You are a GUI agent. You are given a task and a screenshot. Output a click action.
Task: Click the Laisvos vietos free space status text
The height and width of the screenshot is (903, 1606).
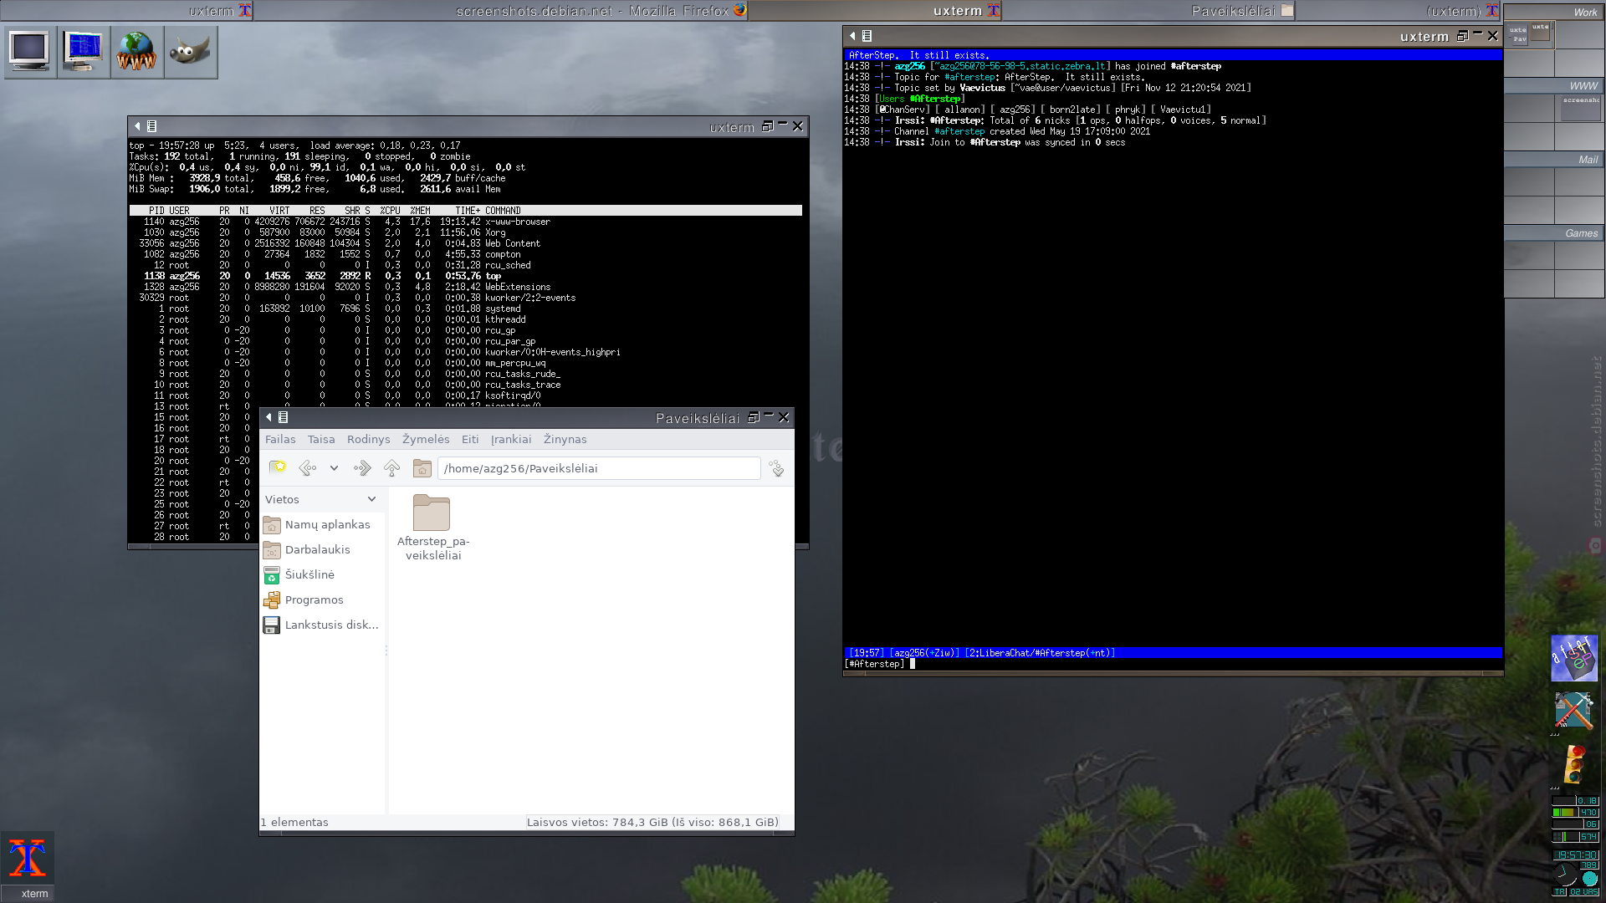652,822
